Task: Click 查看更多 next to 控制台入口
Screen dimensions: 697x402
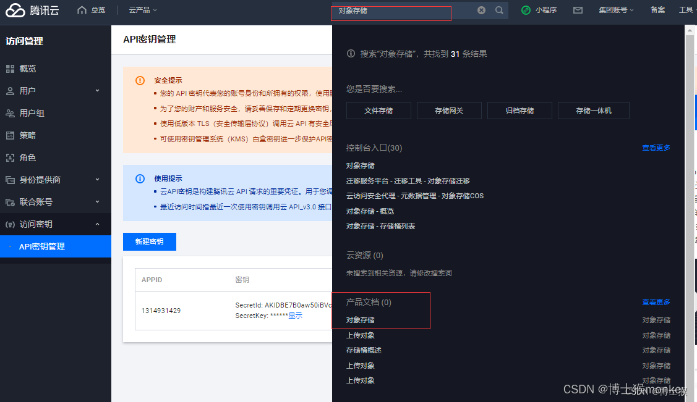Action: coord(656,147)
